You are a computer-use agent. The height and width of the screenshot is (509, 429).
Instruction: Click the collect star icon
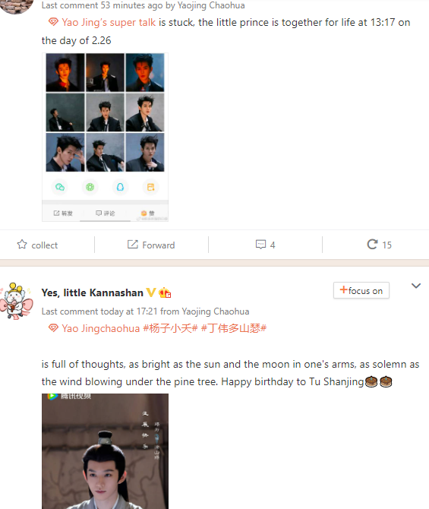point(22,244)
